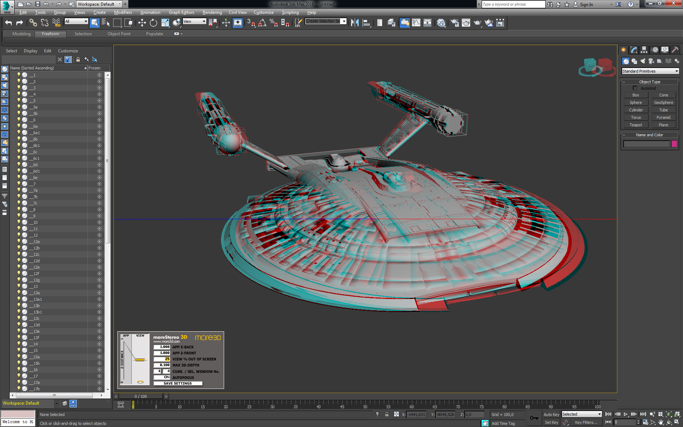This screenshot has height=427, width=683.
Task: Create a Teapot primitive button
Action: point(636,125)
